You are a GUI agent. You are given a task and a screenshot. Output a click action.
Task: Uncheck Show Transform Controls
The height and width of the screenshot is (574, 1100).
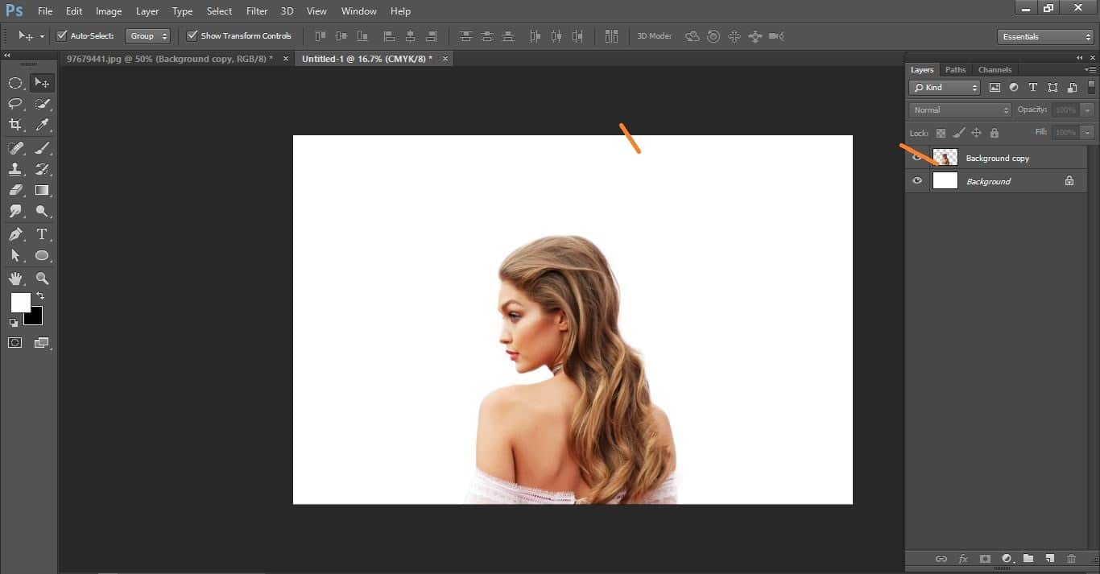pos(192,35)
